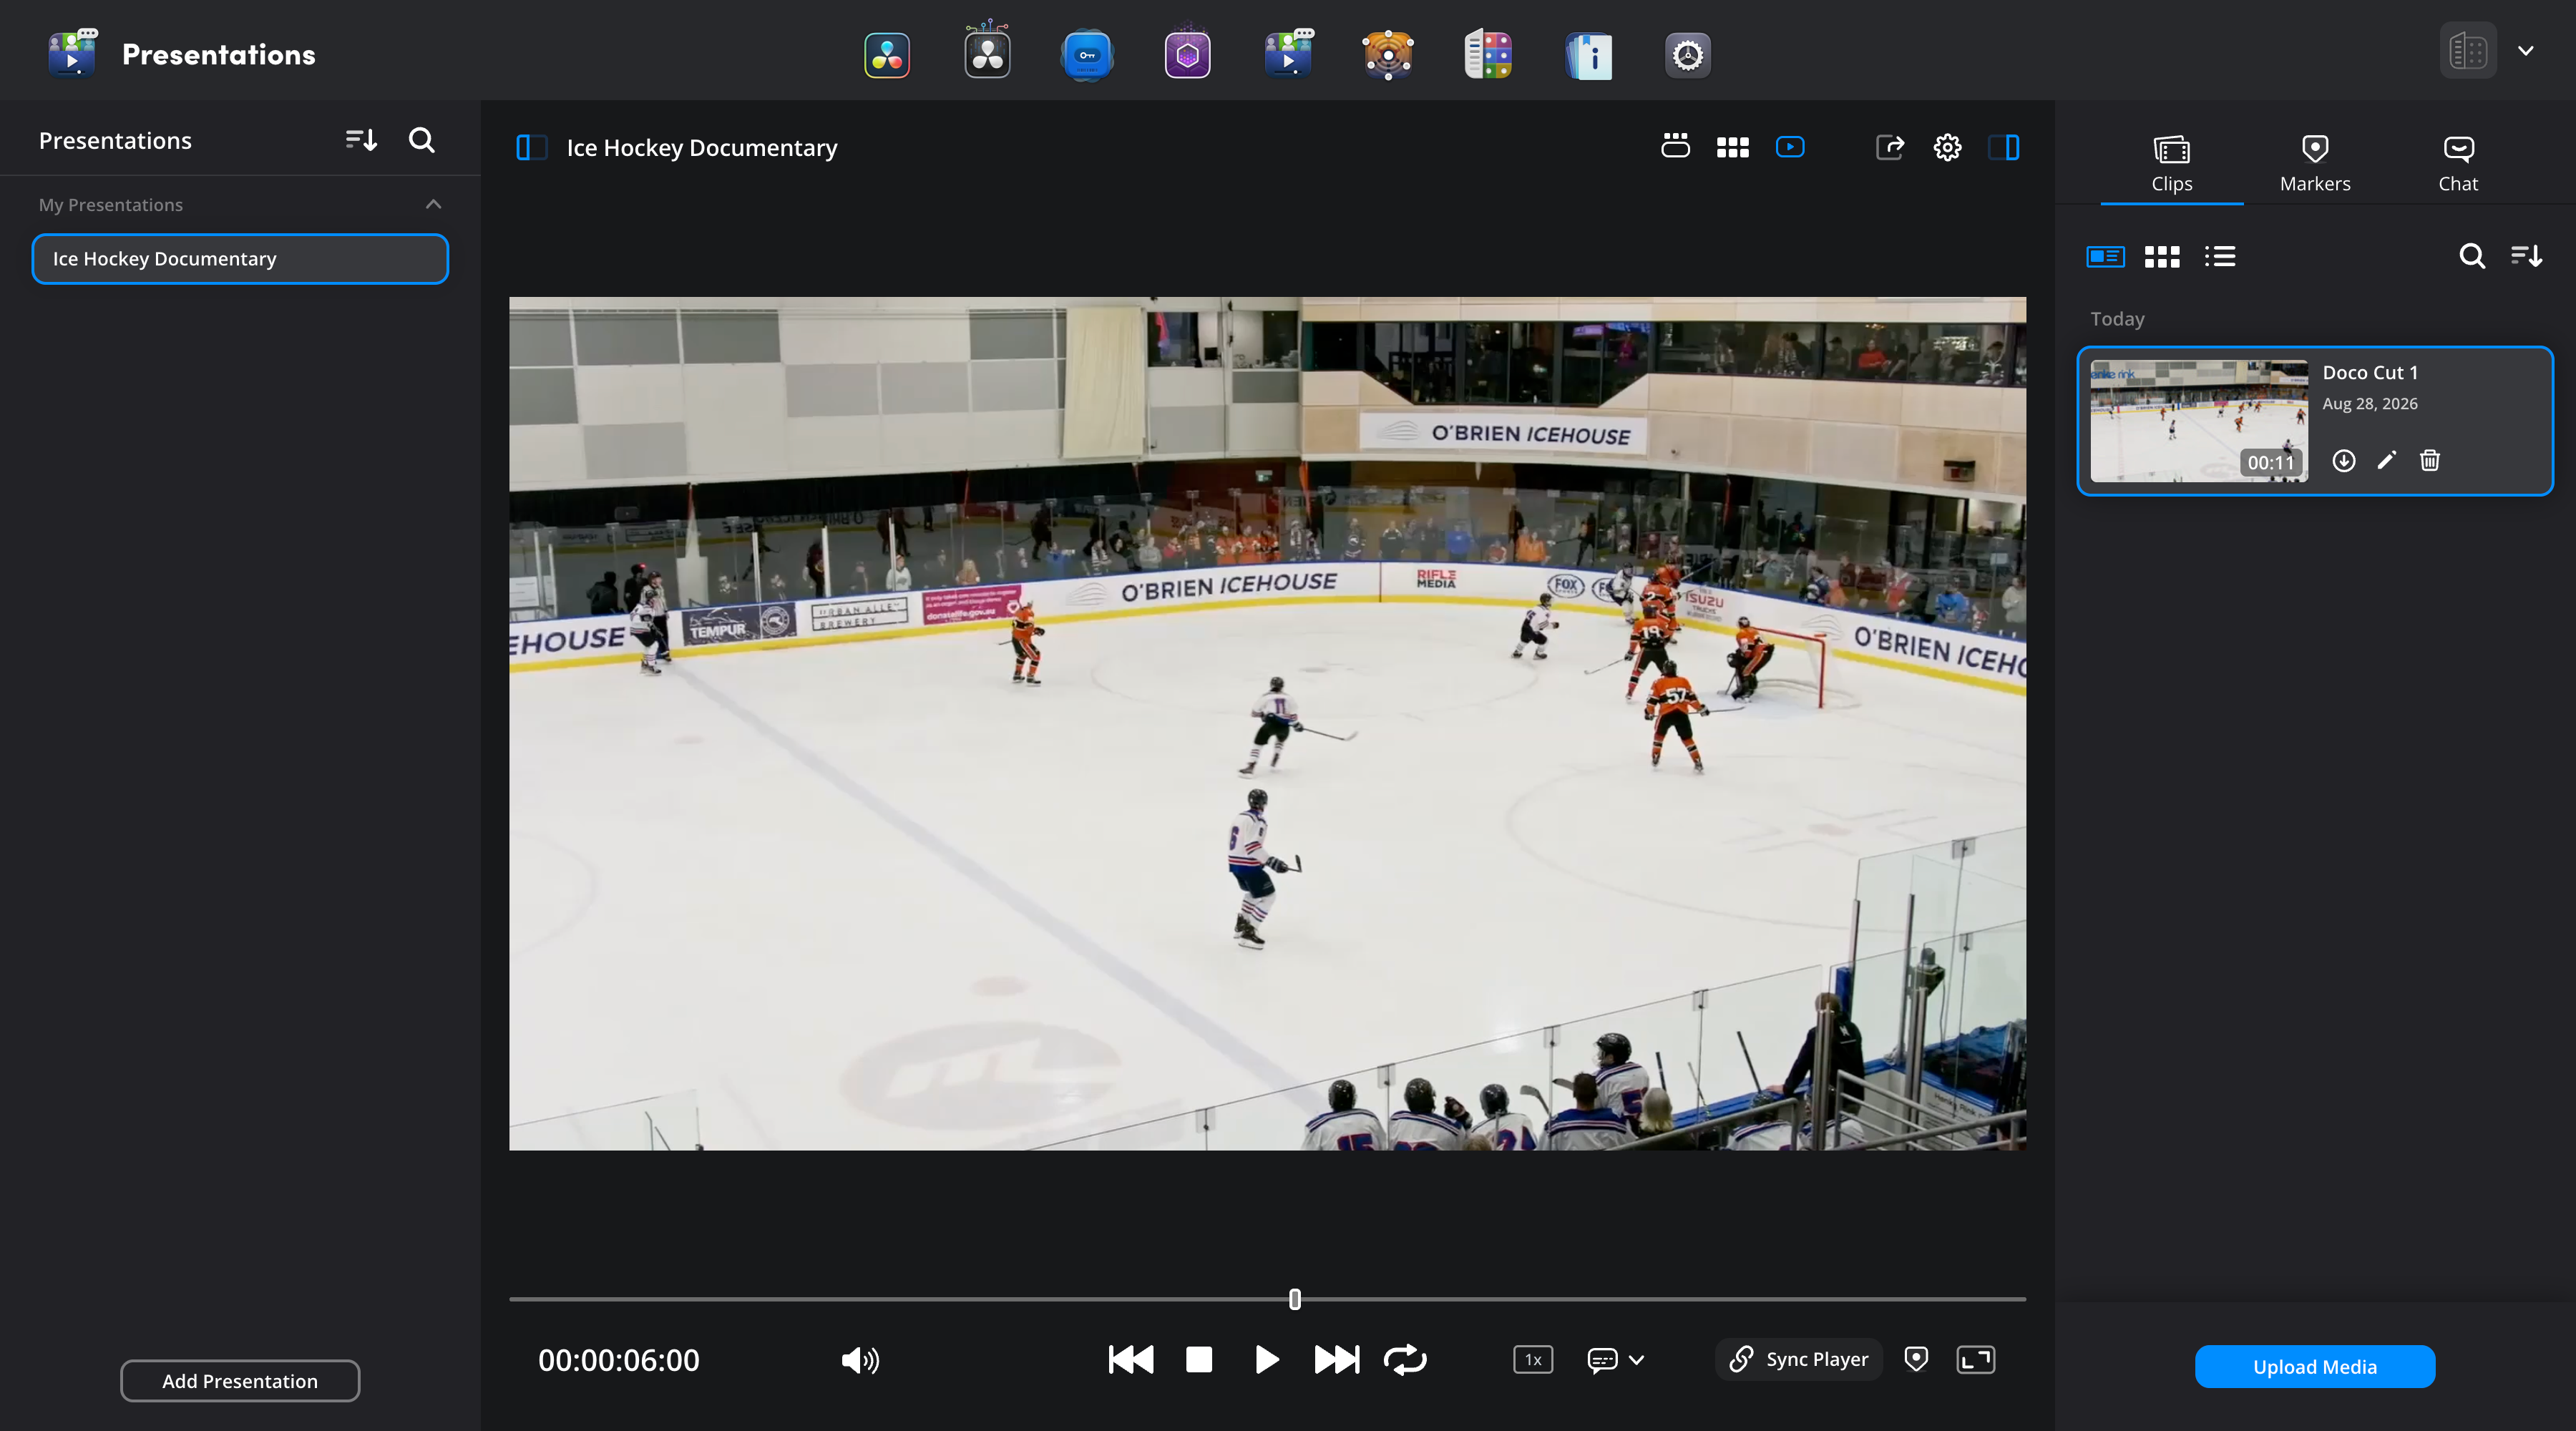Switch to filmstrip view layout
This screenshot has width=2576, height=1431.
(x=1675, y=147)
